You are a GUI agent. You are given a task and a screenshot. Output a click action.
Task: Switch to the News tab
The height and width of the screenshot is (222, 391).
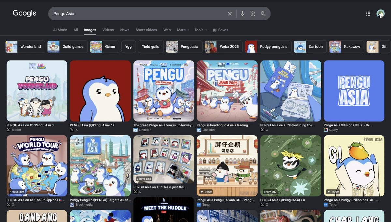125,30
